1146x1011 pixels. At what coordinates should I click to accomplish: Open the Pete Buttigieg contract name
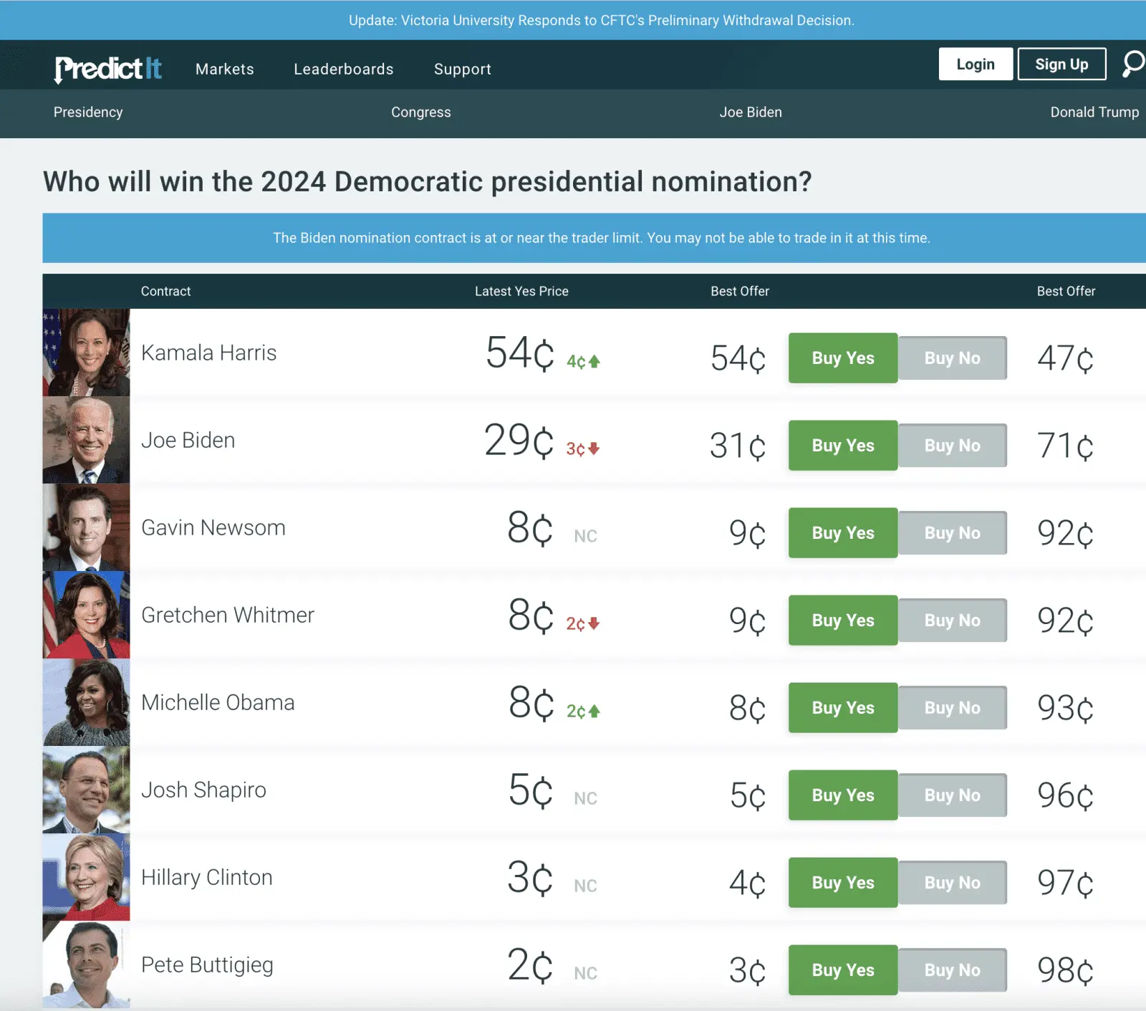207,964
